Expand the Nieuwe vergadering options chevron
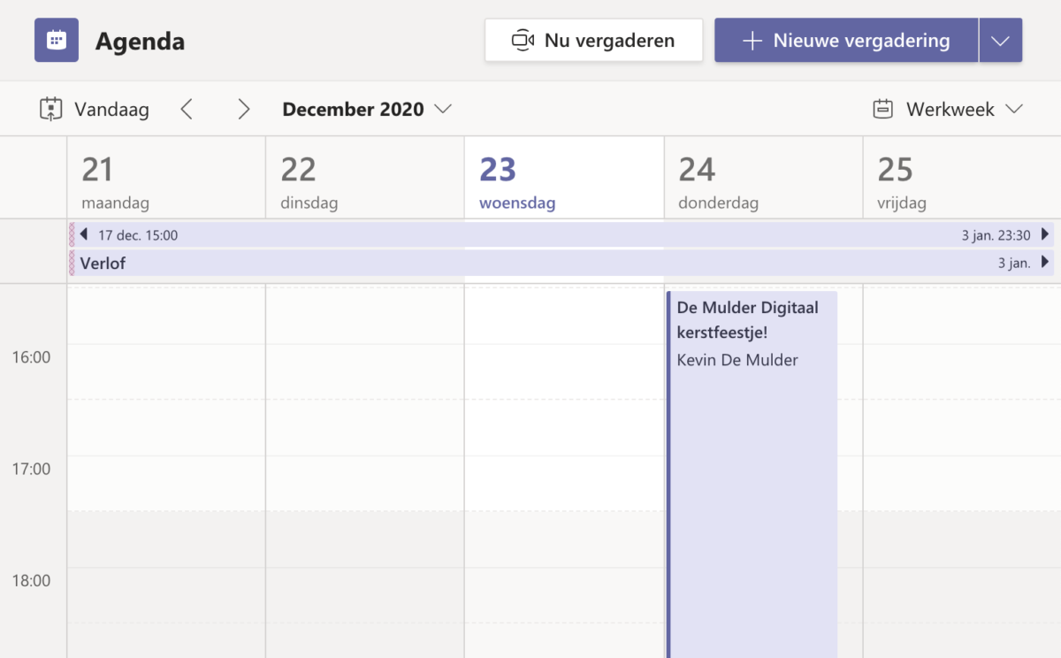Screen dimensions: 1061x658 coord(1000,40)
